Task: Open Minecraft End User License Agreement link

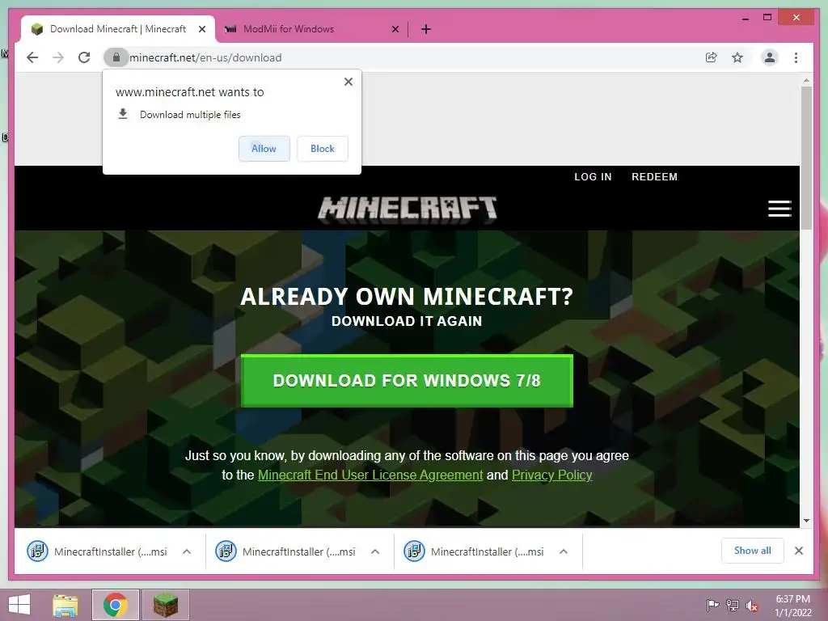Action: coord(370,475)
